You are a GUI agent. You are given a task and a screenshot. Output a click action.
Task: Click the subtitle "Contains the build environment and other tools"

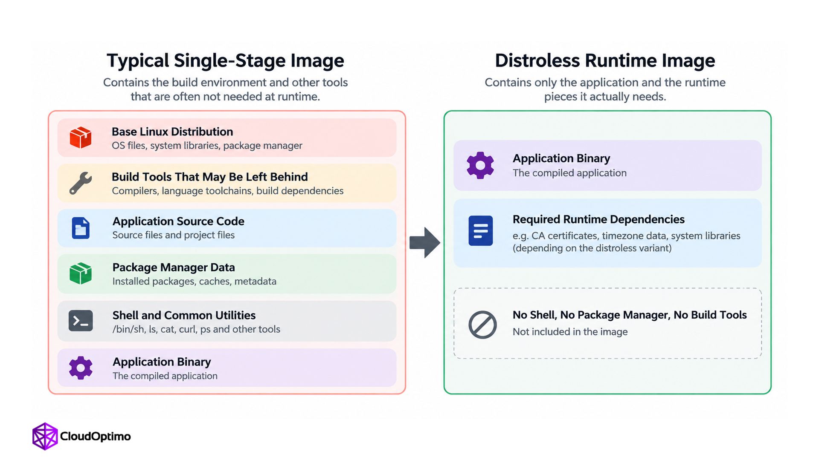click(x=225, y=82)
